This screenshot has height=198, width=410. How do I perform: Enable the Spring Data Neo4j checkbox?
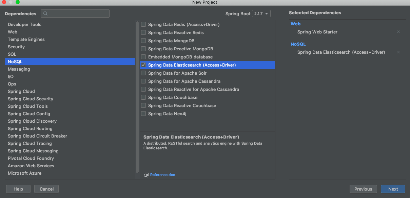click(x=143, y=114)
